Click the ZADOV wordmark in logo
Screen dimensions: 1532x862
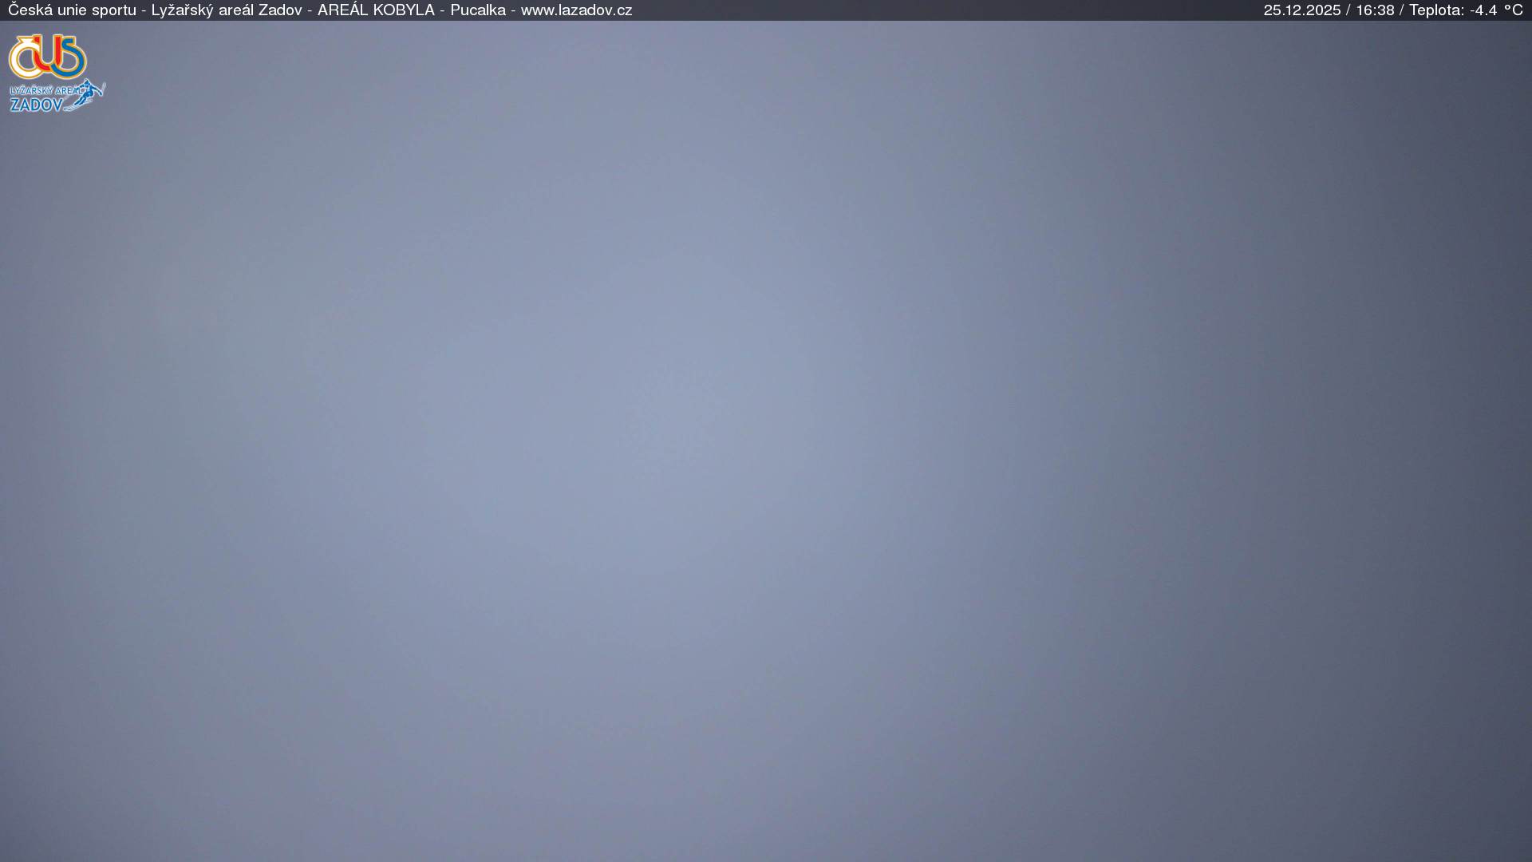(x=36, y=105)
